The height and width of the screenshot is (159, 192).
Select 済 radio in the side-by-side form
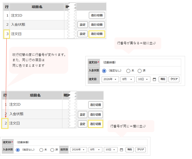[52, 150]
